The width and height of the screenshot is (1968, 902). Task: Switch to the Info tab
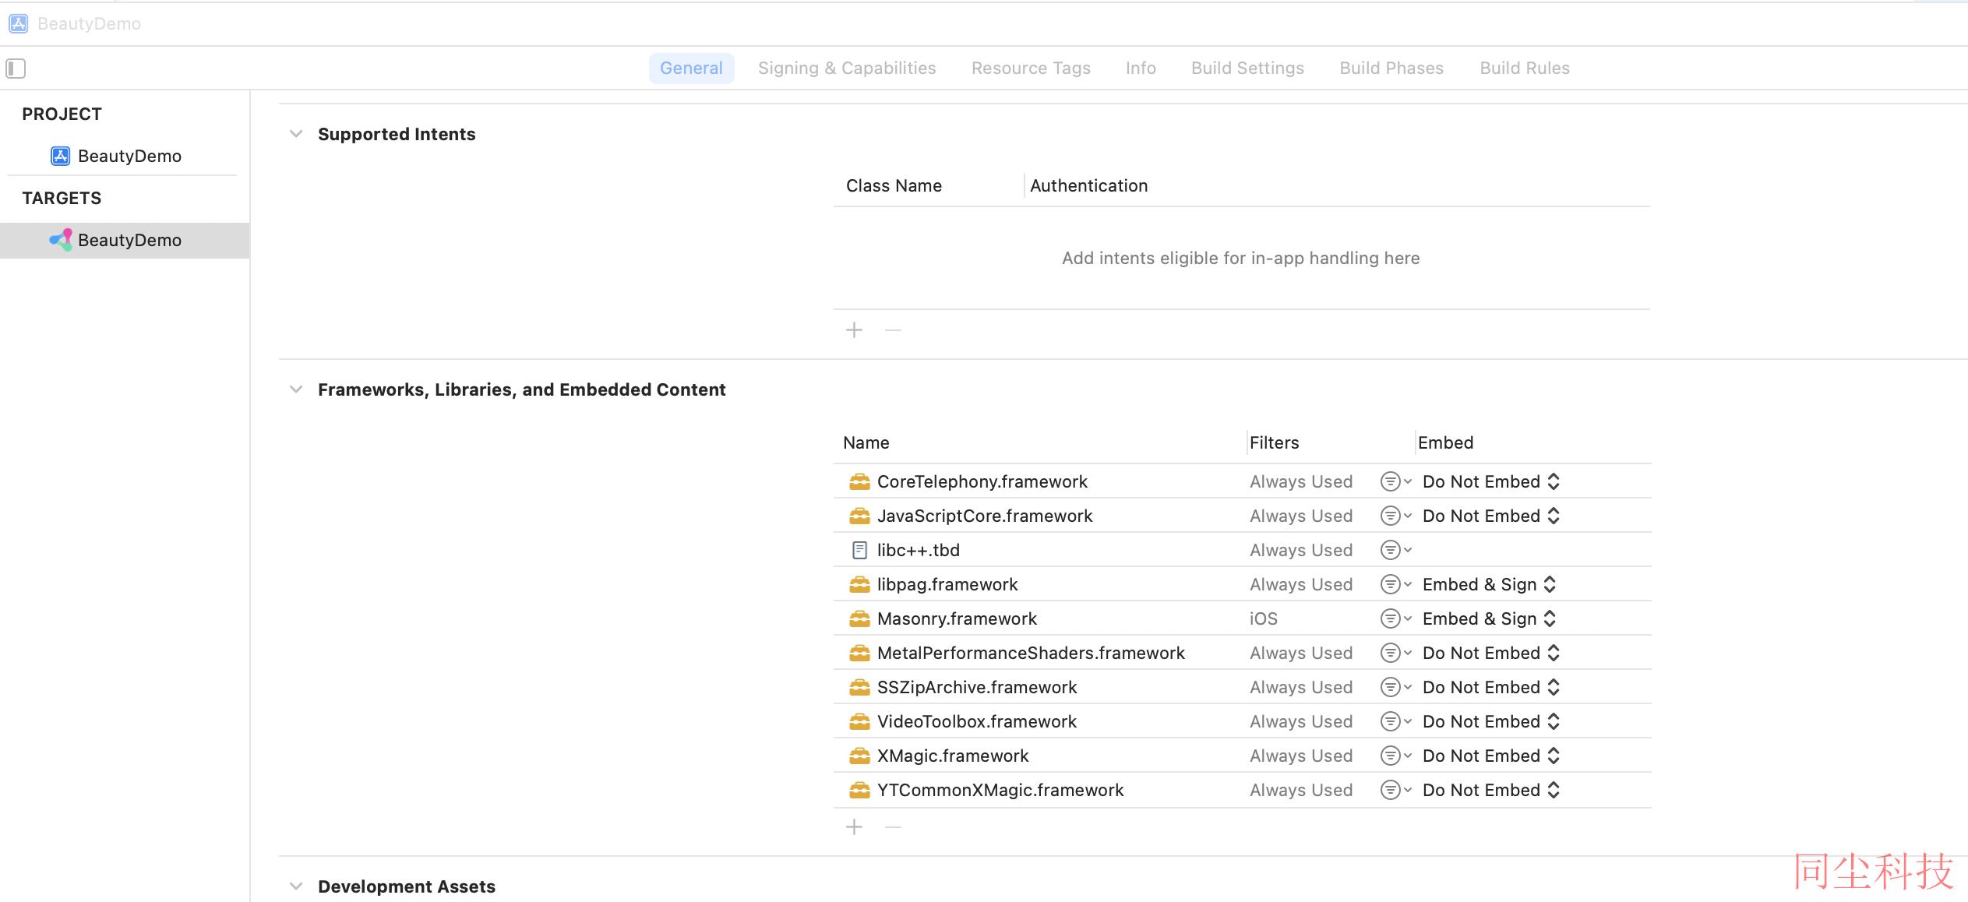coord(1141,69)
